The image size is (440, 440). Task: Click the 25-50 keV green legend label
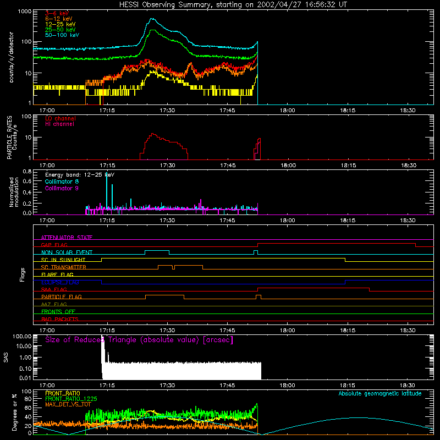coord(60,30)
